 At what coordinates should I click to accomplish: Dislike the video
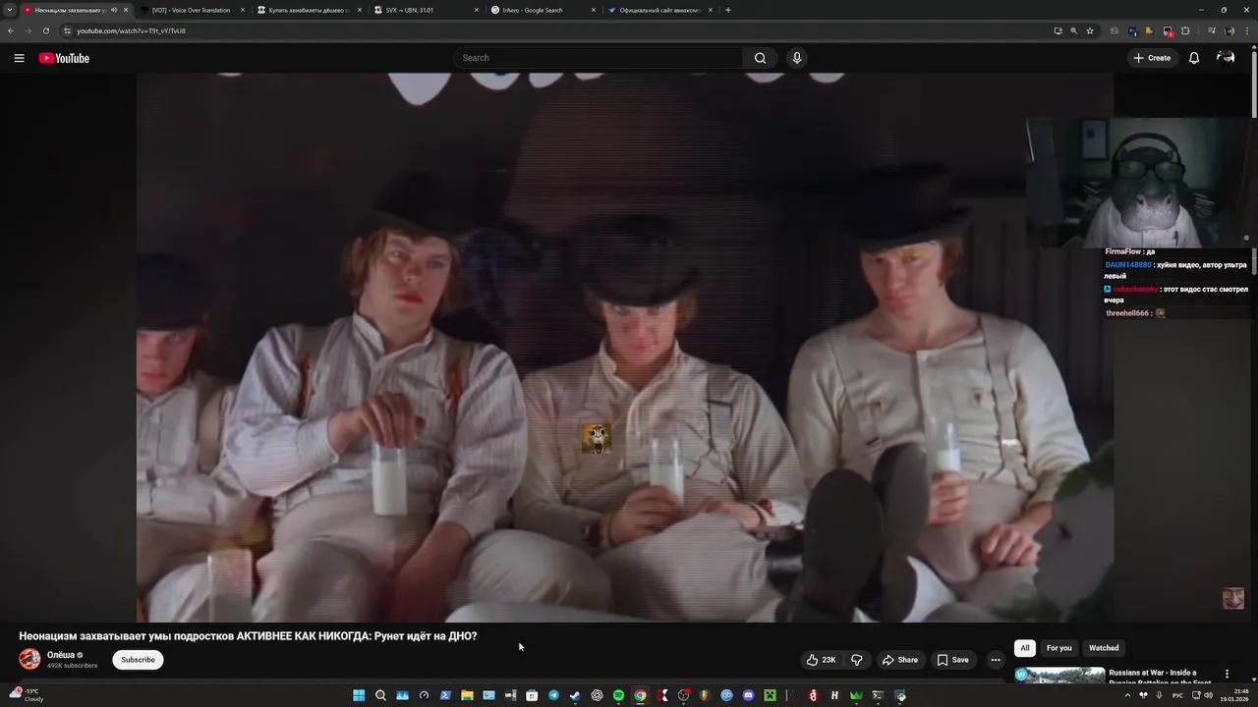(x=856, y=660)
